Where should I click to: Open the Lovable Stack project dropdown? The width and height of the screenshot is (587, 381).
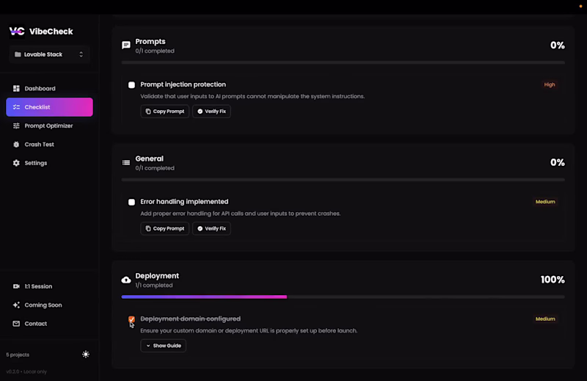tap(49, 54)
